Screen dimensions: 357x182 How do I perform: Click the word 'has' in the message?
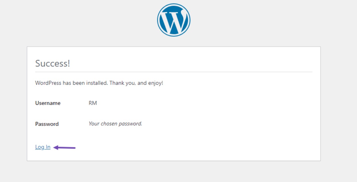[67, 83]
